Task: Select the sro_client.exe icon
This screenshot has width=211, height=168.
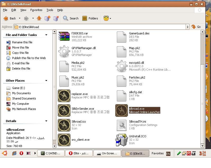Action: pyautogui.click(x=64, y=140)
